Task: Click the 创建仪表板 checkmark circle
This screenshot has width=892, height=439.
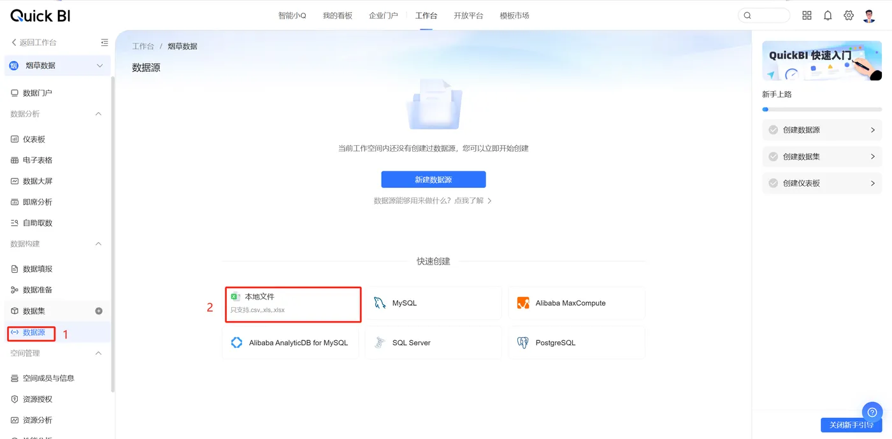Action: 773,183
